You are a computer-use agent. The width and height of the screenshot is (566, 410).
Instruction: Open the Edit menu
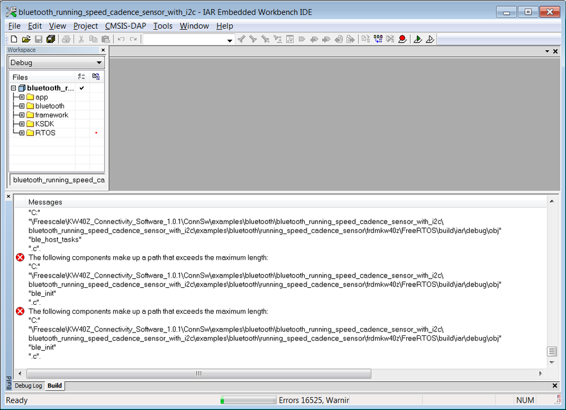pos(35,26)
